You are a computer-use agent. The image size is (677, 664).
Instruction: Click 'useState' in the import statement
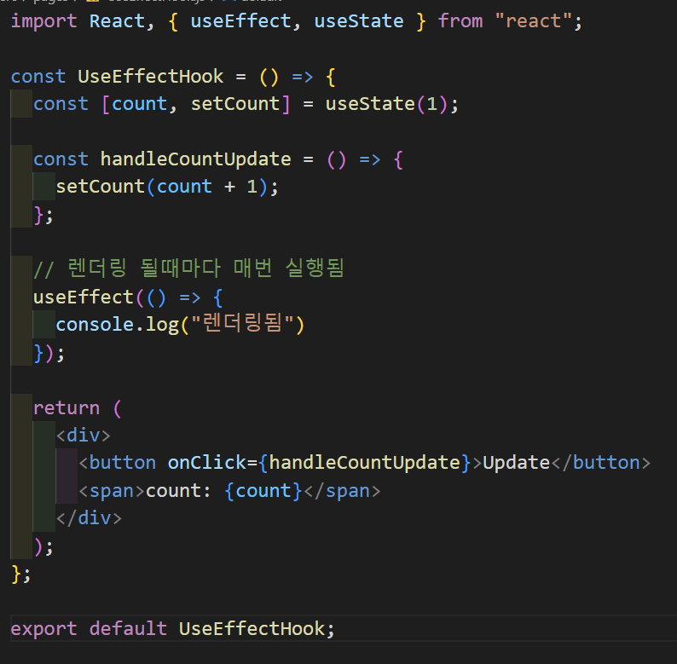point(359,21)
